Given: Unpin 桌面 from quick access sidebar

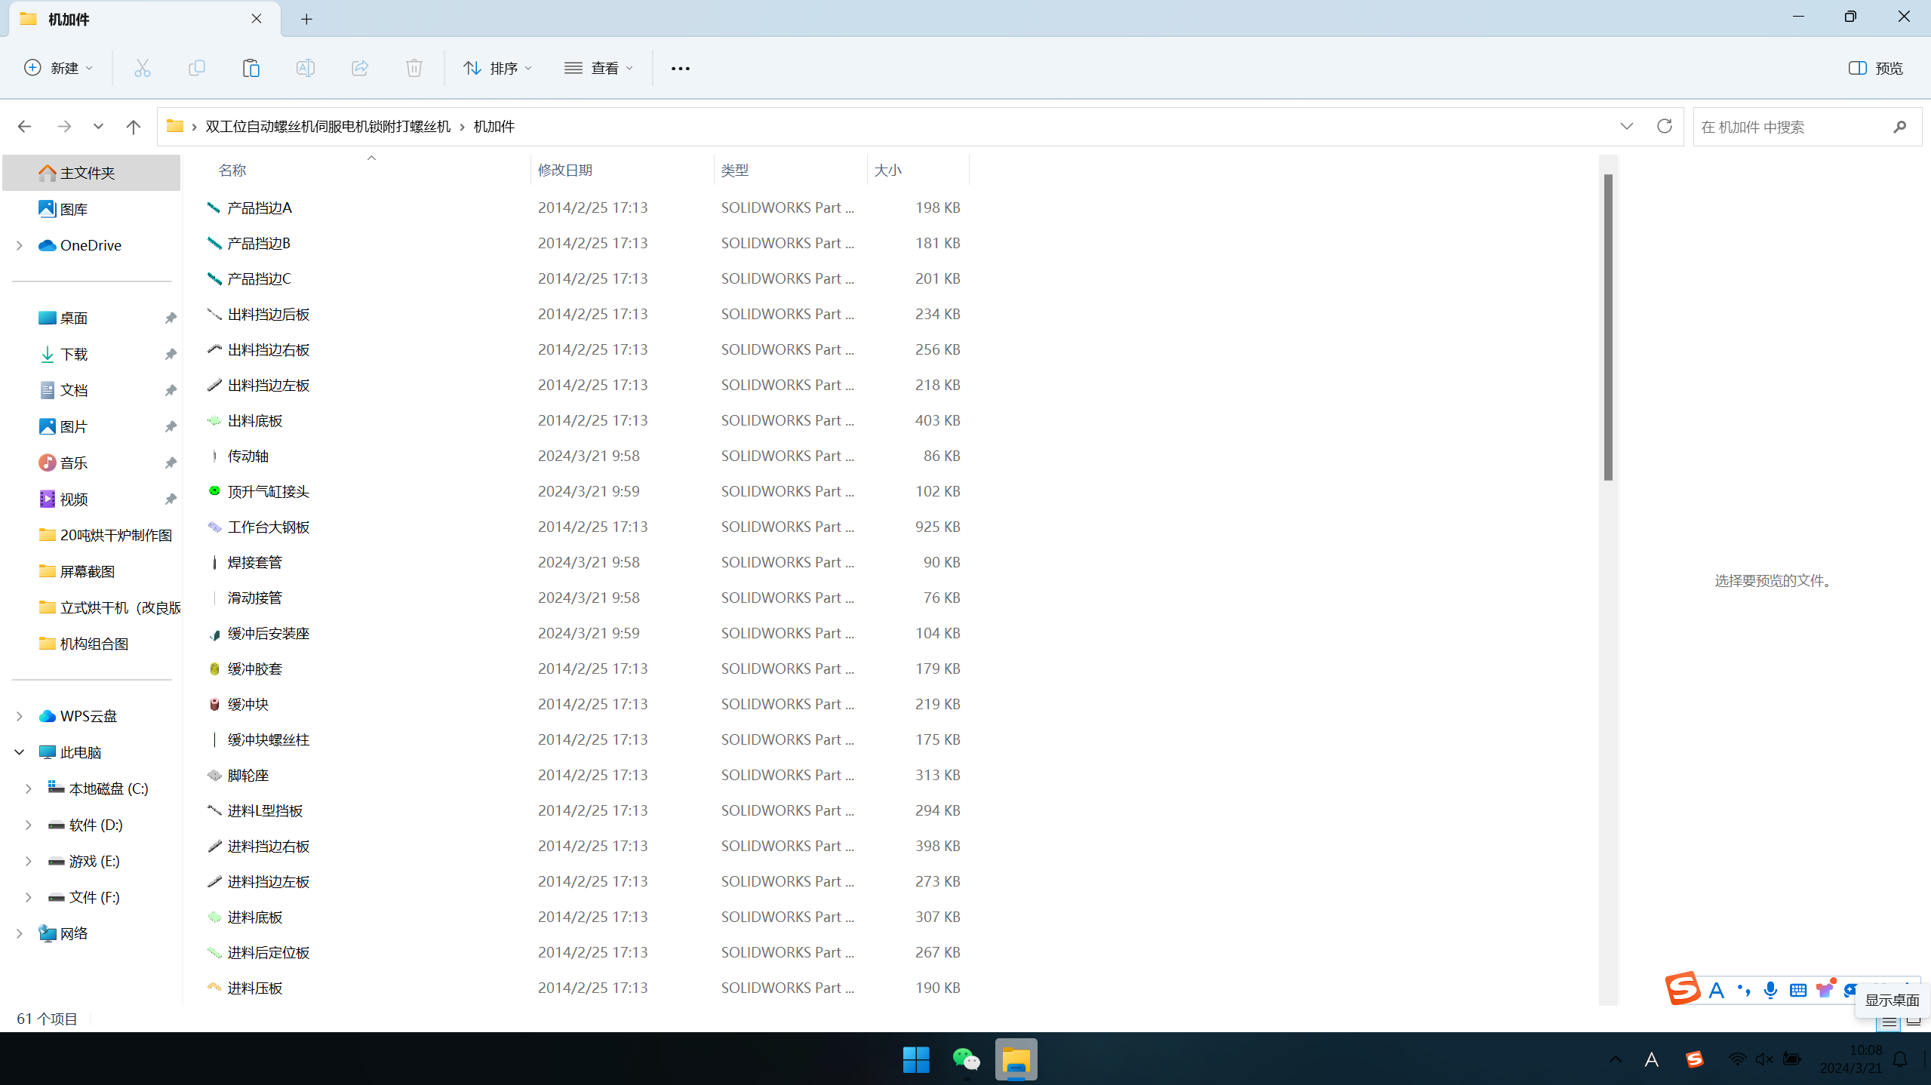Looking at the screenshot, I should (171, 318).
